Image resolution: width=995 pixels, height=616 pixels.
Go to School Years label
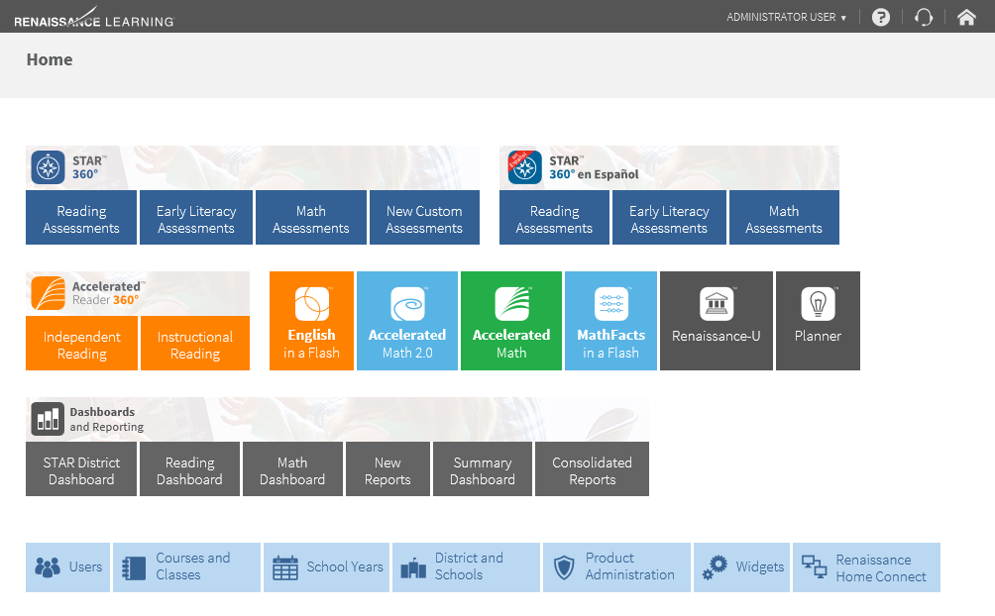tap(345, 567)
